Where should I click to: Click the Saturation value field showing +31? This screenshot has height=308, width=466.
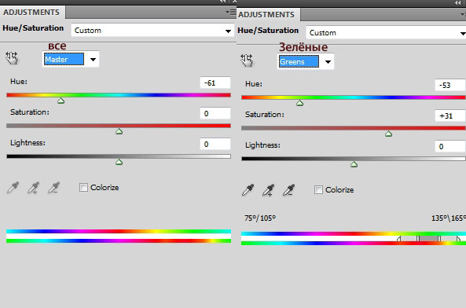[450, 115]
